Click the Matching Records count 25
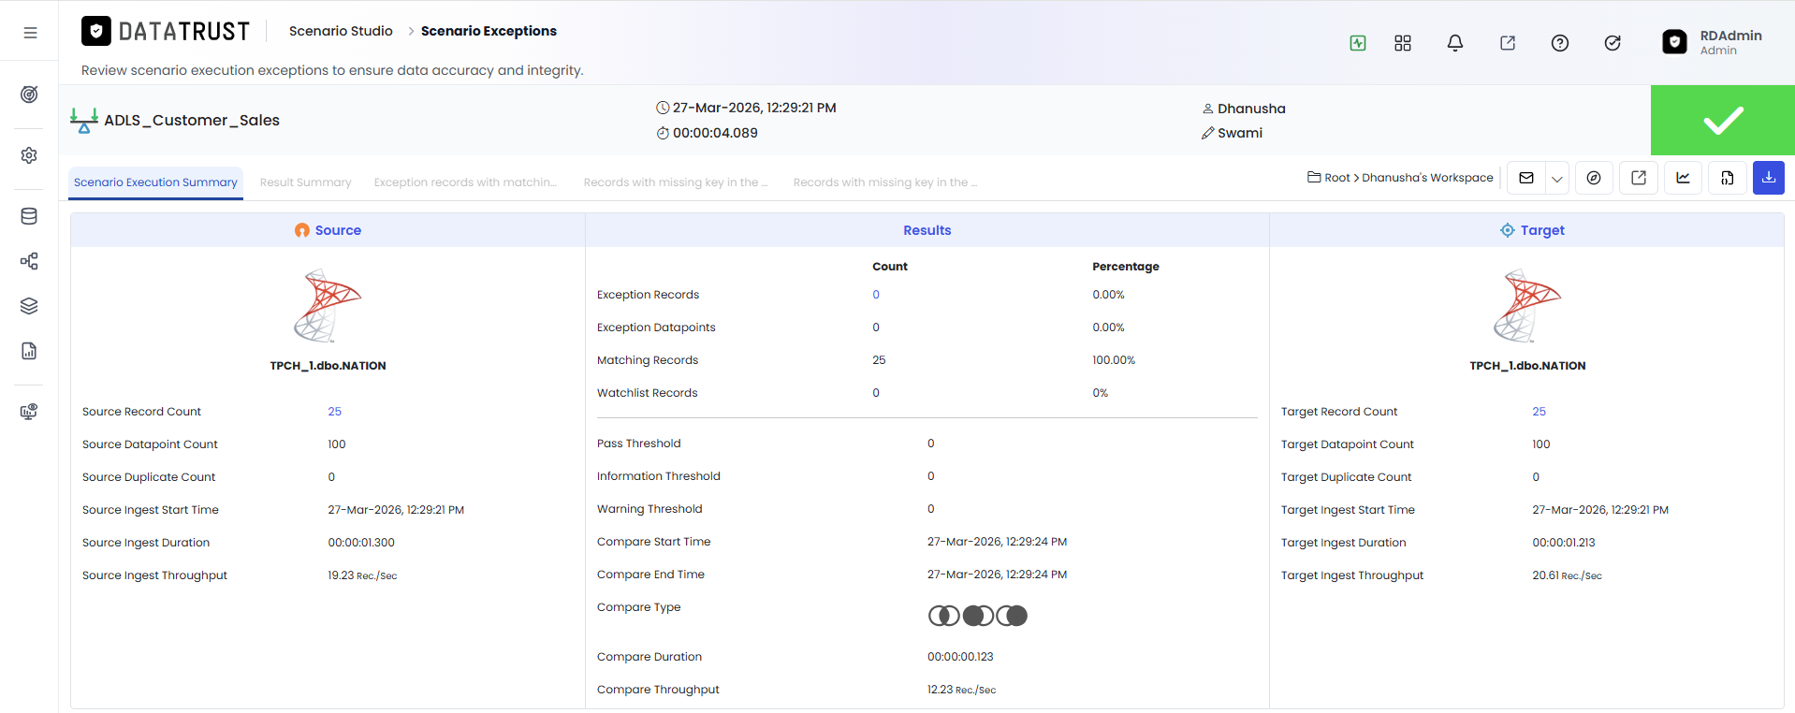The width and height of the screenshot is (1795, 713). (x=879, y=360)
